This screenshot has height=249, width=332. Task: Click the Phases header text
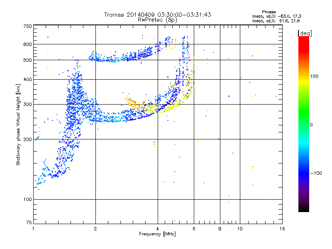coord(269,12)
